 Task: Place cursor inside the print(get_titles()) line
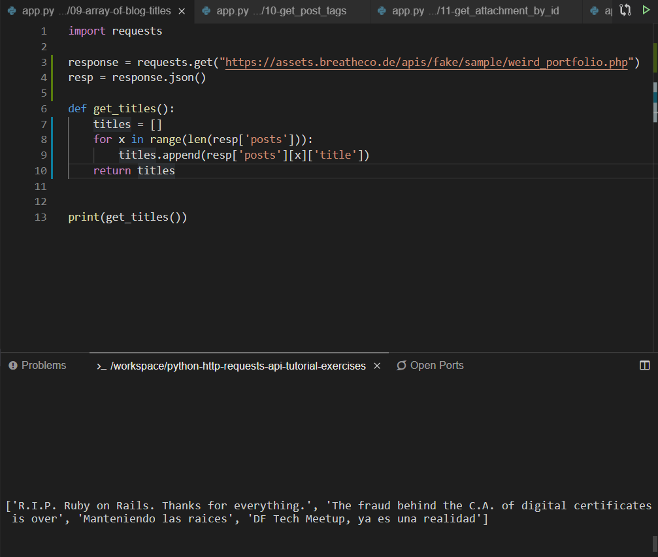pos(127,217)
